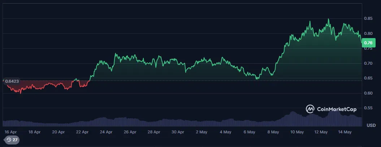This screenshot has height=147, width=381.
Task: Click the USD currency label
Action: tap(371, 125)
